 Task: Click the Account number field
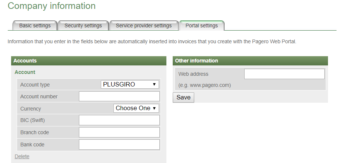pyautogui.click(x=119, y=96)
